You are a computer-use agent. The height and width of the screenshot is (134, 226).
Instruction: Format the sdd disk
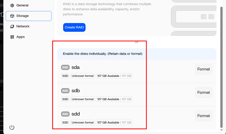(x=204, y=116)
